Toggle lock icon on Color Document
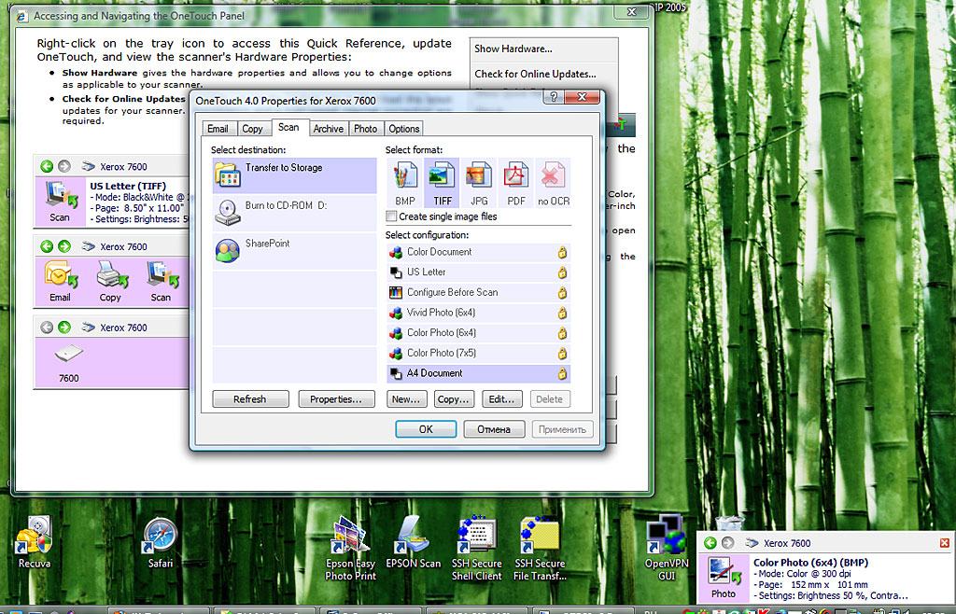The width and height of the screenshot is (956, 614). [562, 252]
